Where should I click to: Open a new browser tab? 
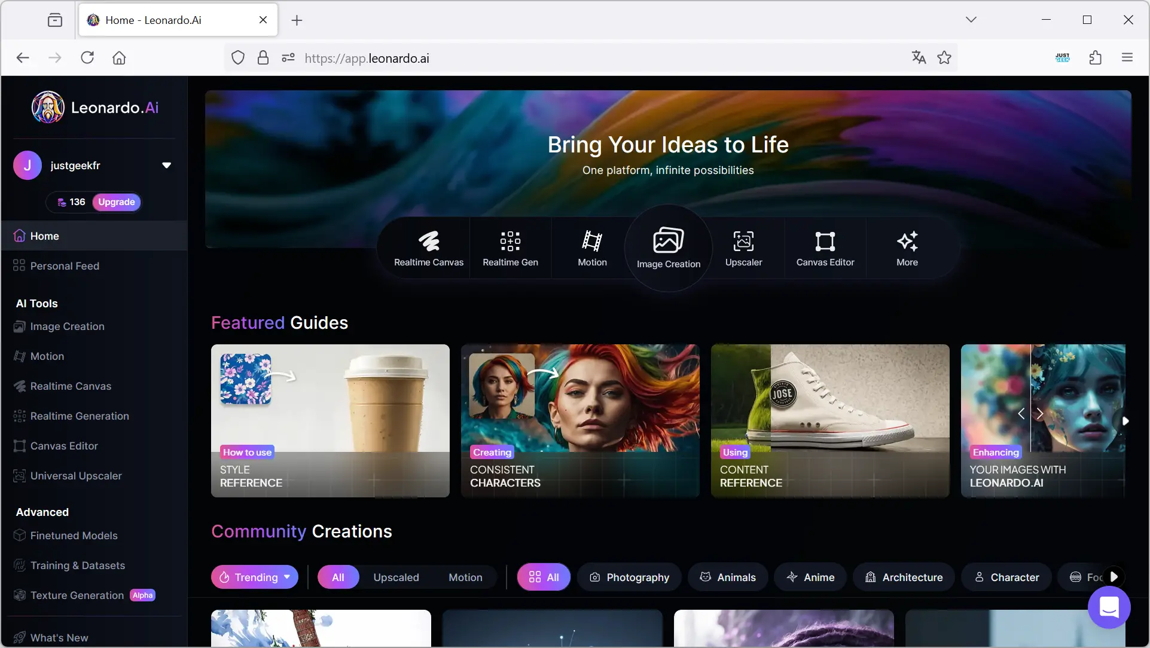(x=297, y=20)
